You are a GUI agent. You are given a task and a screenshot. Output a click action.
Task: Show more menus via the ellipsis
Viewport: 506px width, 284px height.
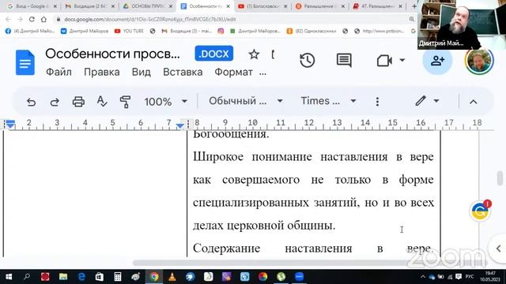click(x=262, y=73)
